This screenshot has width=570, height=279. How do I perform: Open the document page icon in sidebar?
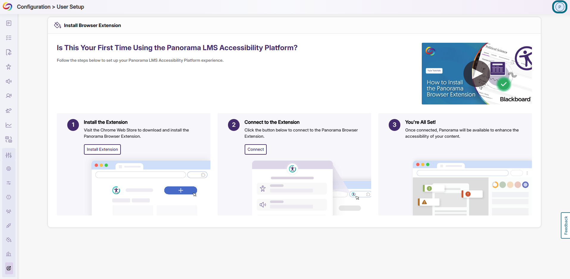[x=9, y=23]
